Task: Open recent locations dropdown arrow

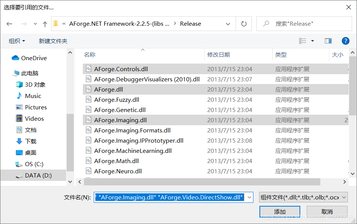Action: point(35,24)
